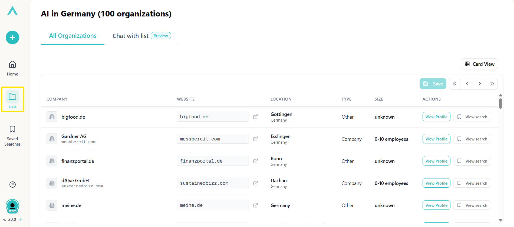
Task: Open messbereit.com external link icon
Action: [x=255, y=139]
